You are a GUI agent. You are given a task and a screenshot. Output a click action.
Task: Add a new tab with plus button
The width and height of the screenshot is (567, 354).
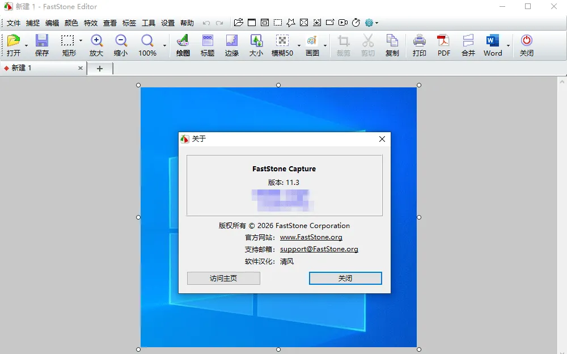(100, 69)
